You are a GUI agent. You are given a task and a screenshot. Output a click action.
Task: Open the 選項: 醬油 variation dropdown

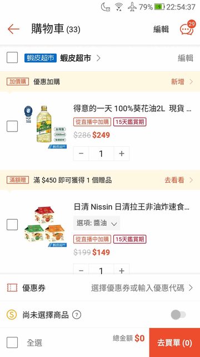click(x=97, y=223)
